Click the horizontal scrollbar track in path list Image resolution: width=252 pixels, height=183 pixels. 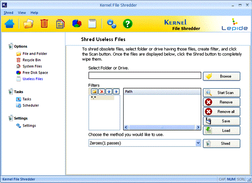click(162, 127)
